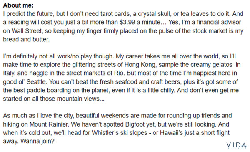Click "mountain views..." text

point(81,99)
